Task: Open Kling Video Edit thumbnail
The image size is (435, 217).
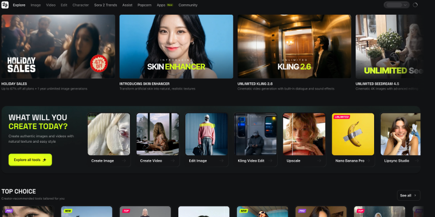Action: [x=255, y=134]
